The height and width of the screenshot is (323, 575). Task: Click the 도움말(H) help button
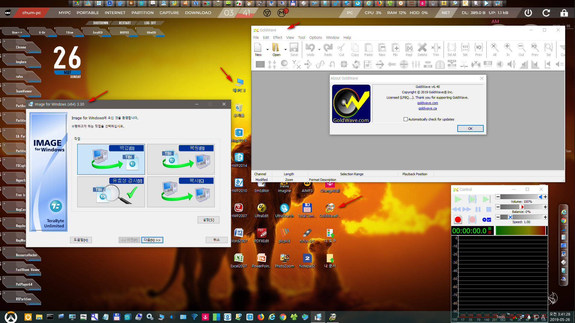click(81, 240)
